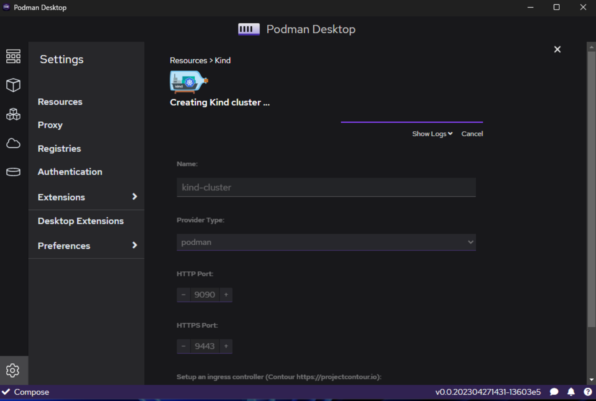Expand the Show Logs section
Screen dimensions: 596x401
[432, 133]
